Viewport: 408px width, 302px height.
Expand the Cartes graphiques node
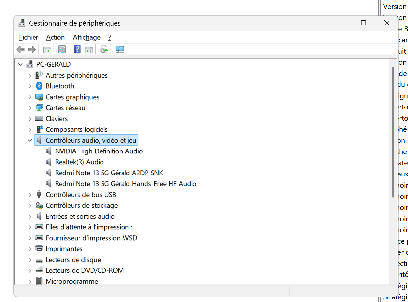coord(30,97)
